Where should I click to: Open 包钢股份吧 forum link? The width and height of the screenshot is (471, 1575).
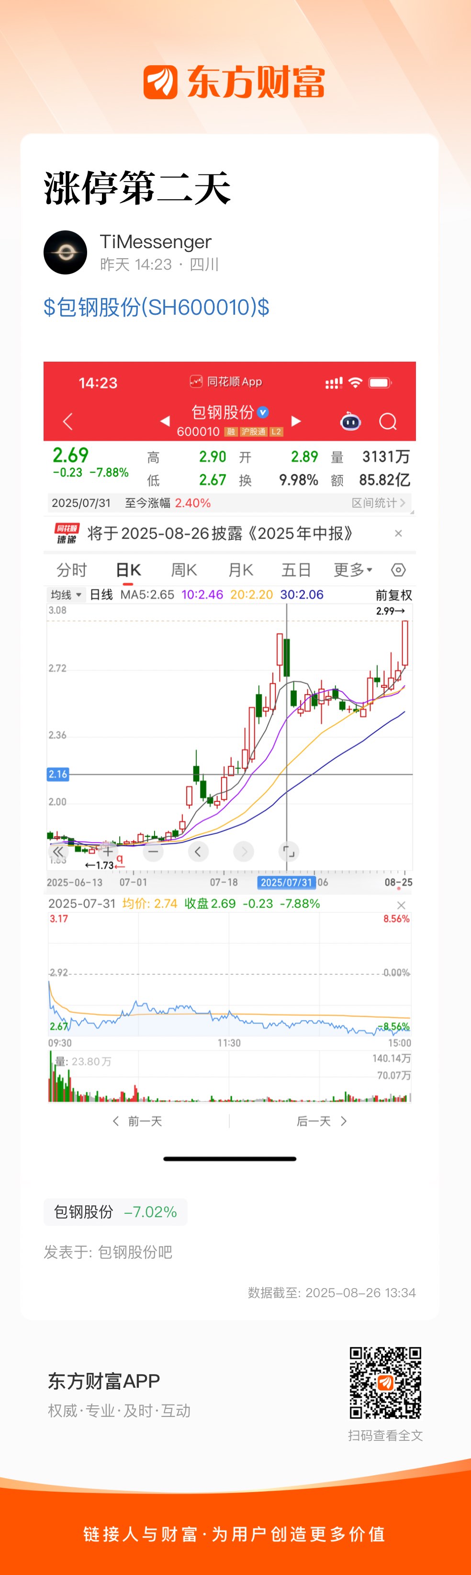(135, 1252)
